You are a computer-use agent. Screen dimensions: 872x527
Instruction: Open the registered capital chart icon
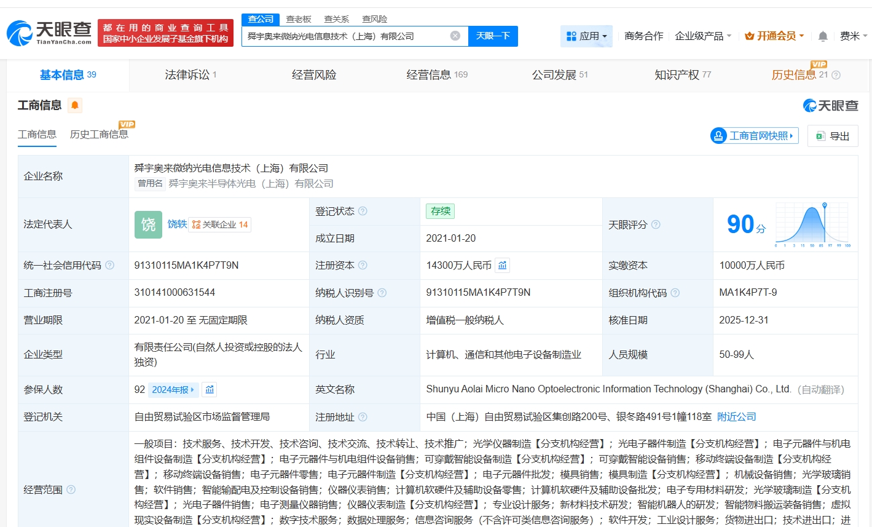(x=503, y=265)
